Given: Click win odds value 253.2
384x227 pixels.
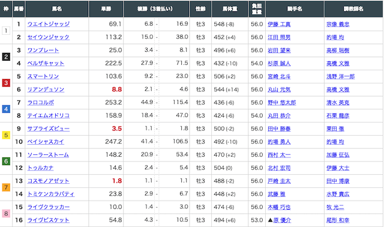Looking at the screenshot, I should point(113,103).
